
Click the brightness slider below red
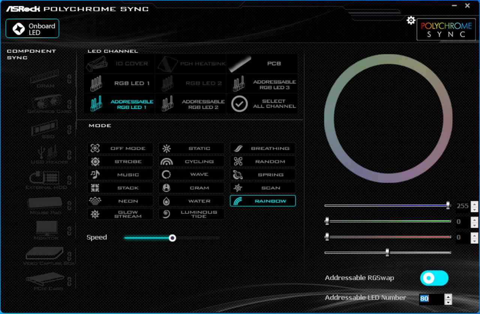pos(387,252)
